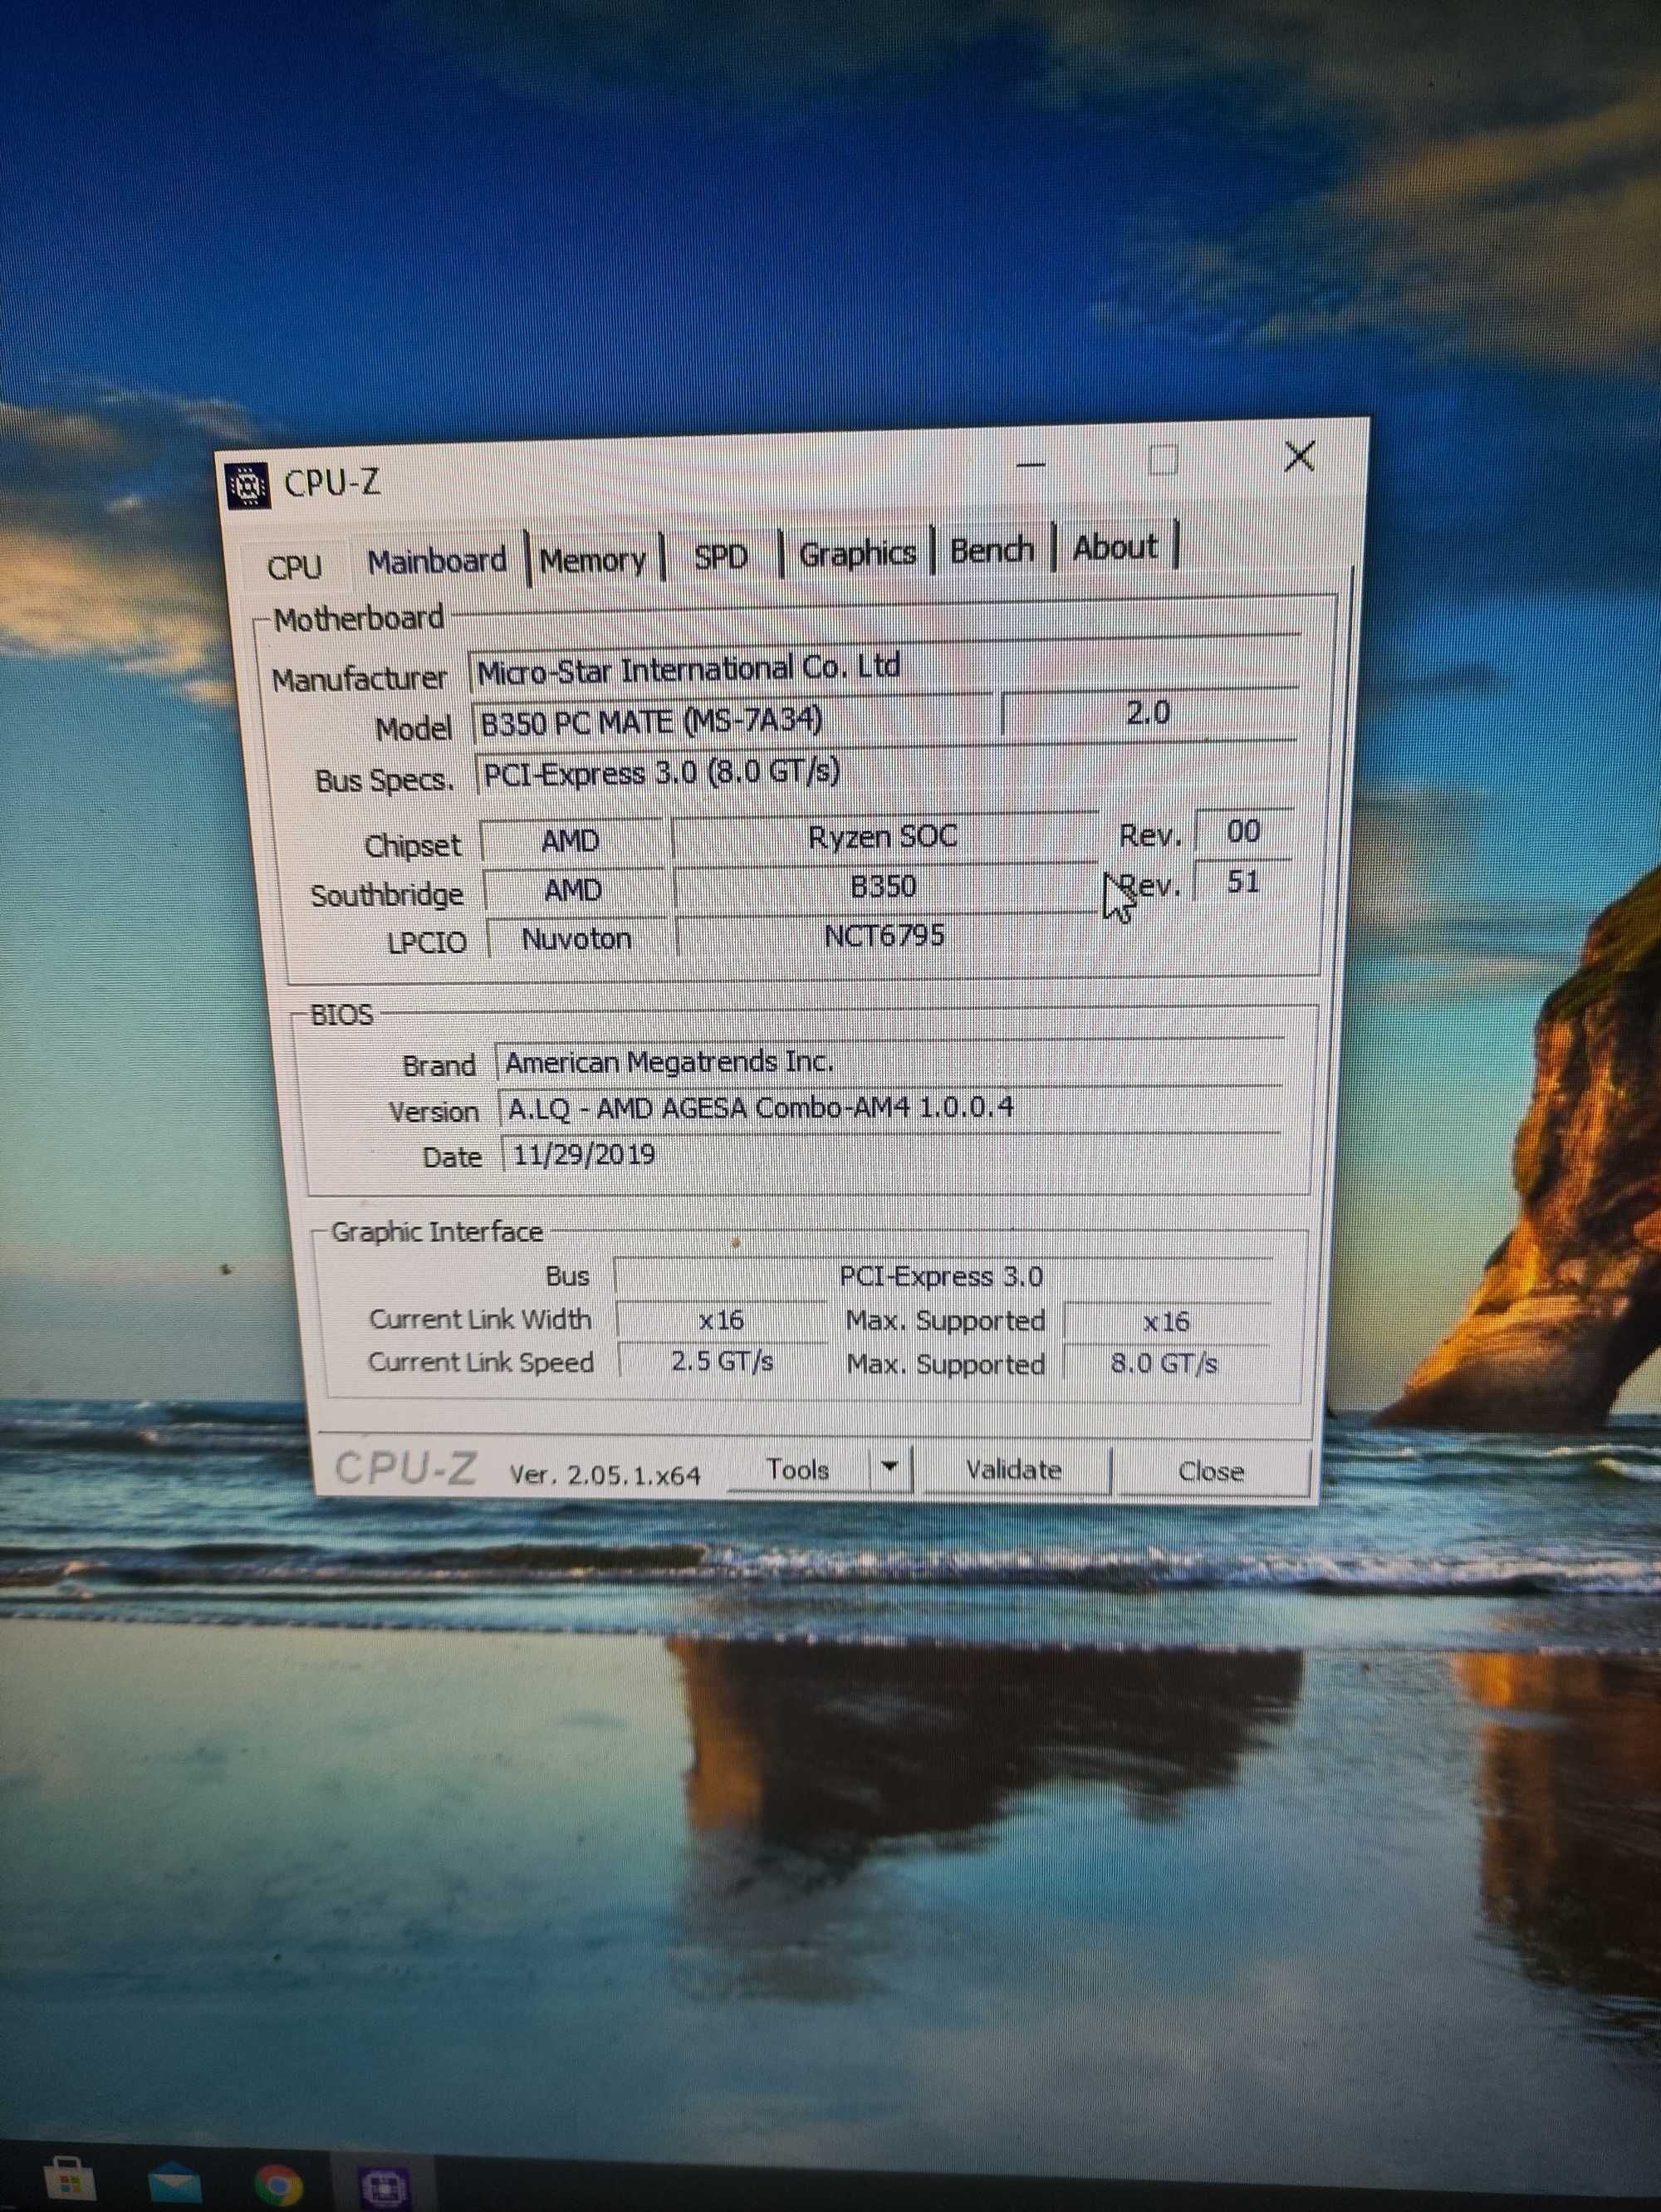
Task: Click BIOS Version 'A.LQ - AMD AGESA Combo-AM4 1.0.0.4'
Action: [889, 1108]
